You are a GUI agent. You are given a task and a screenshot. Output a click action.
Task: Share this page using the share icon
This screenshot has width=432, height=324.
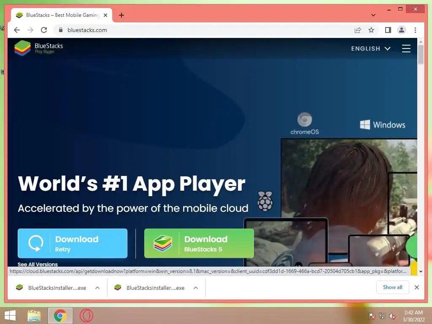point(358,30)
